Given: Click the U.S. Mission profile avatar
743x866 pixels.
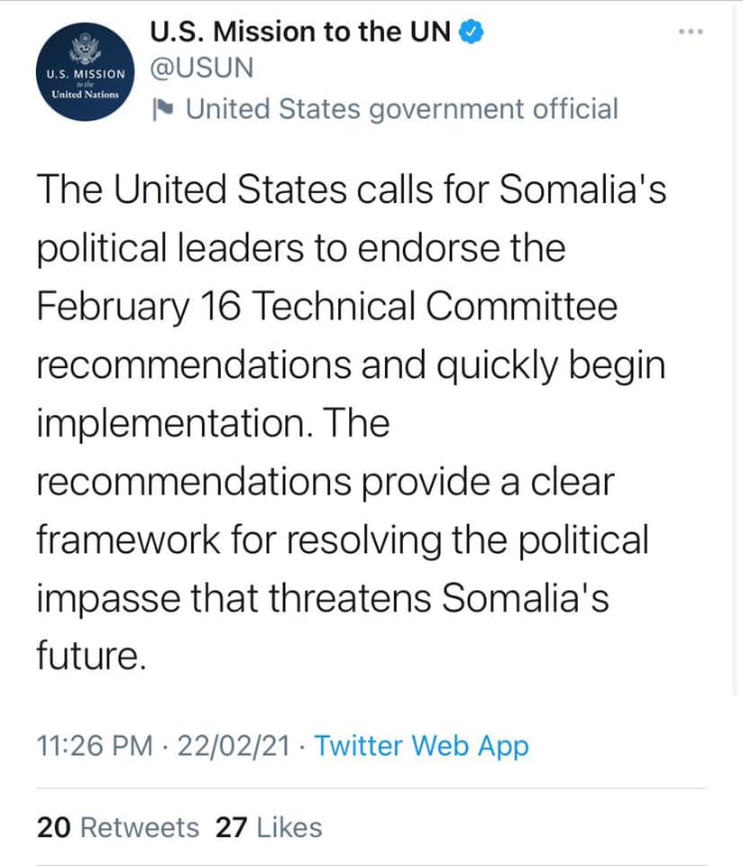Looking at the screenshot, I should 85,72.
